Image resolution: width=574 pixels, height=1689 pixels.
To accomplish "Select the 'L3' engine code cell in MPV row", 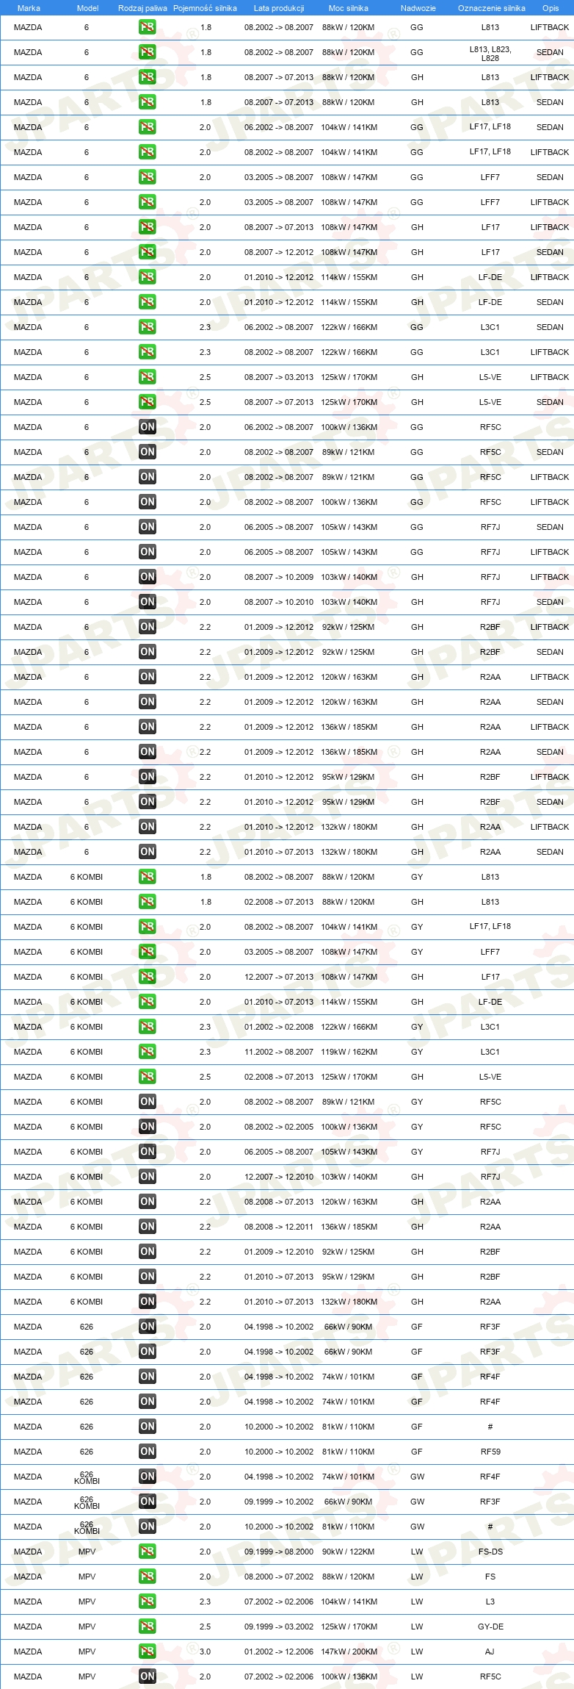I will pyautogui.click(x=490, y=1602).
